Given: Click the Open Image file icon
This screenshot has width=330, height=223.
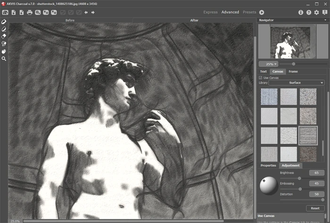Looking at the screenshot, I should click(x=14, y=12).
